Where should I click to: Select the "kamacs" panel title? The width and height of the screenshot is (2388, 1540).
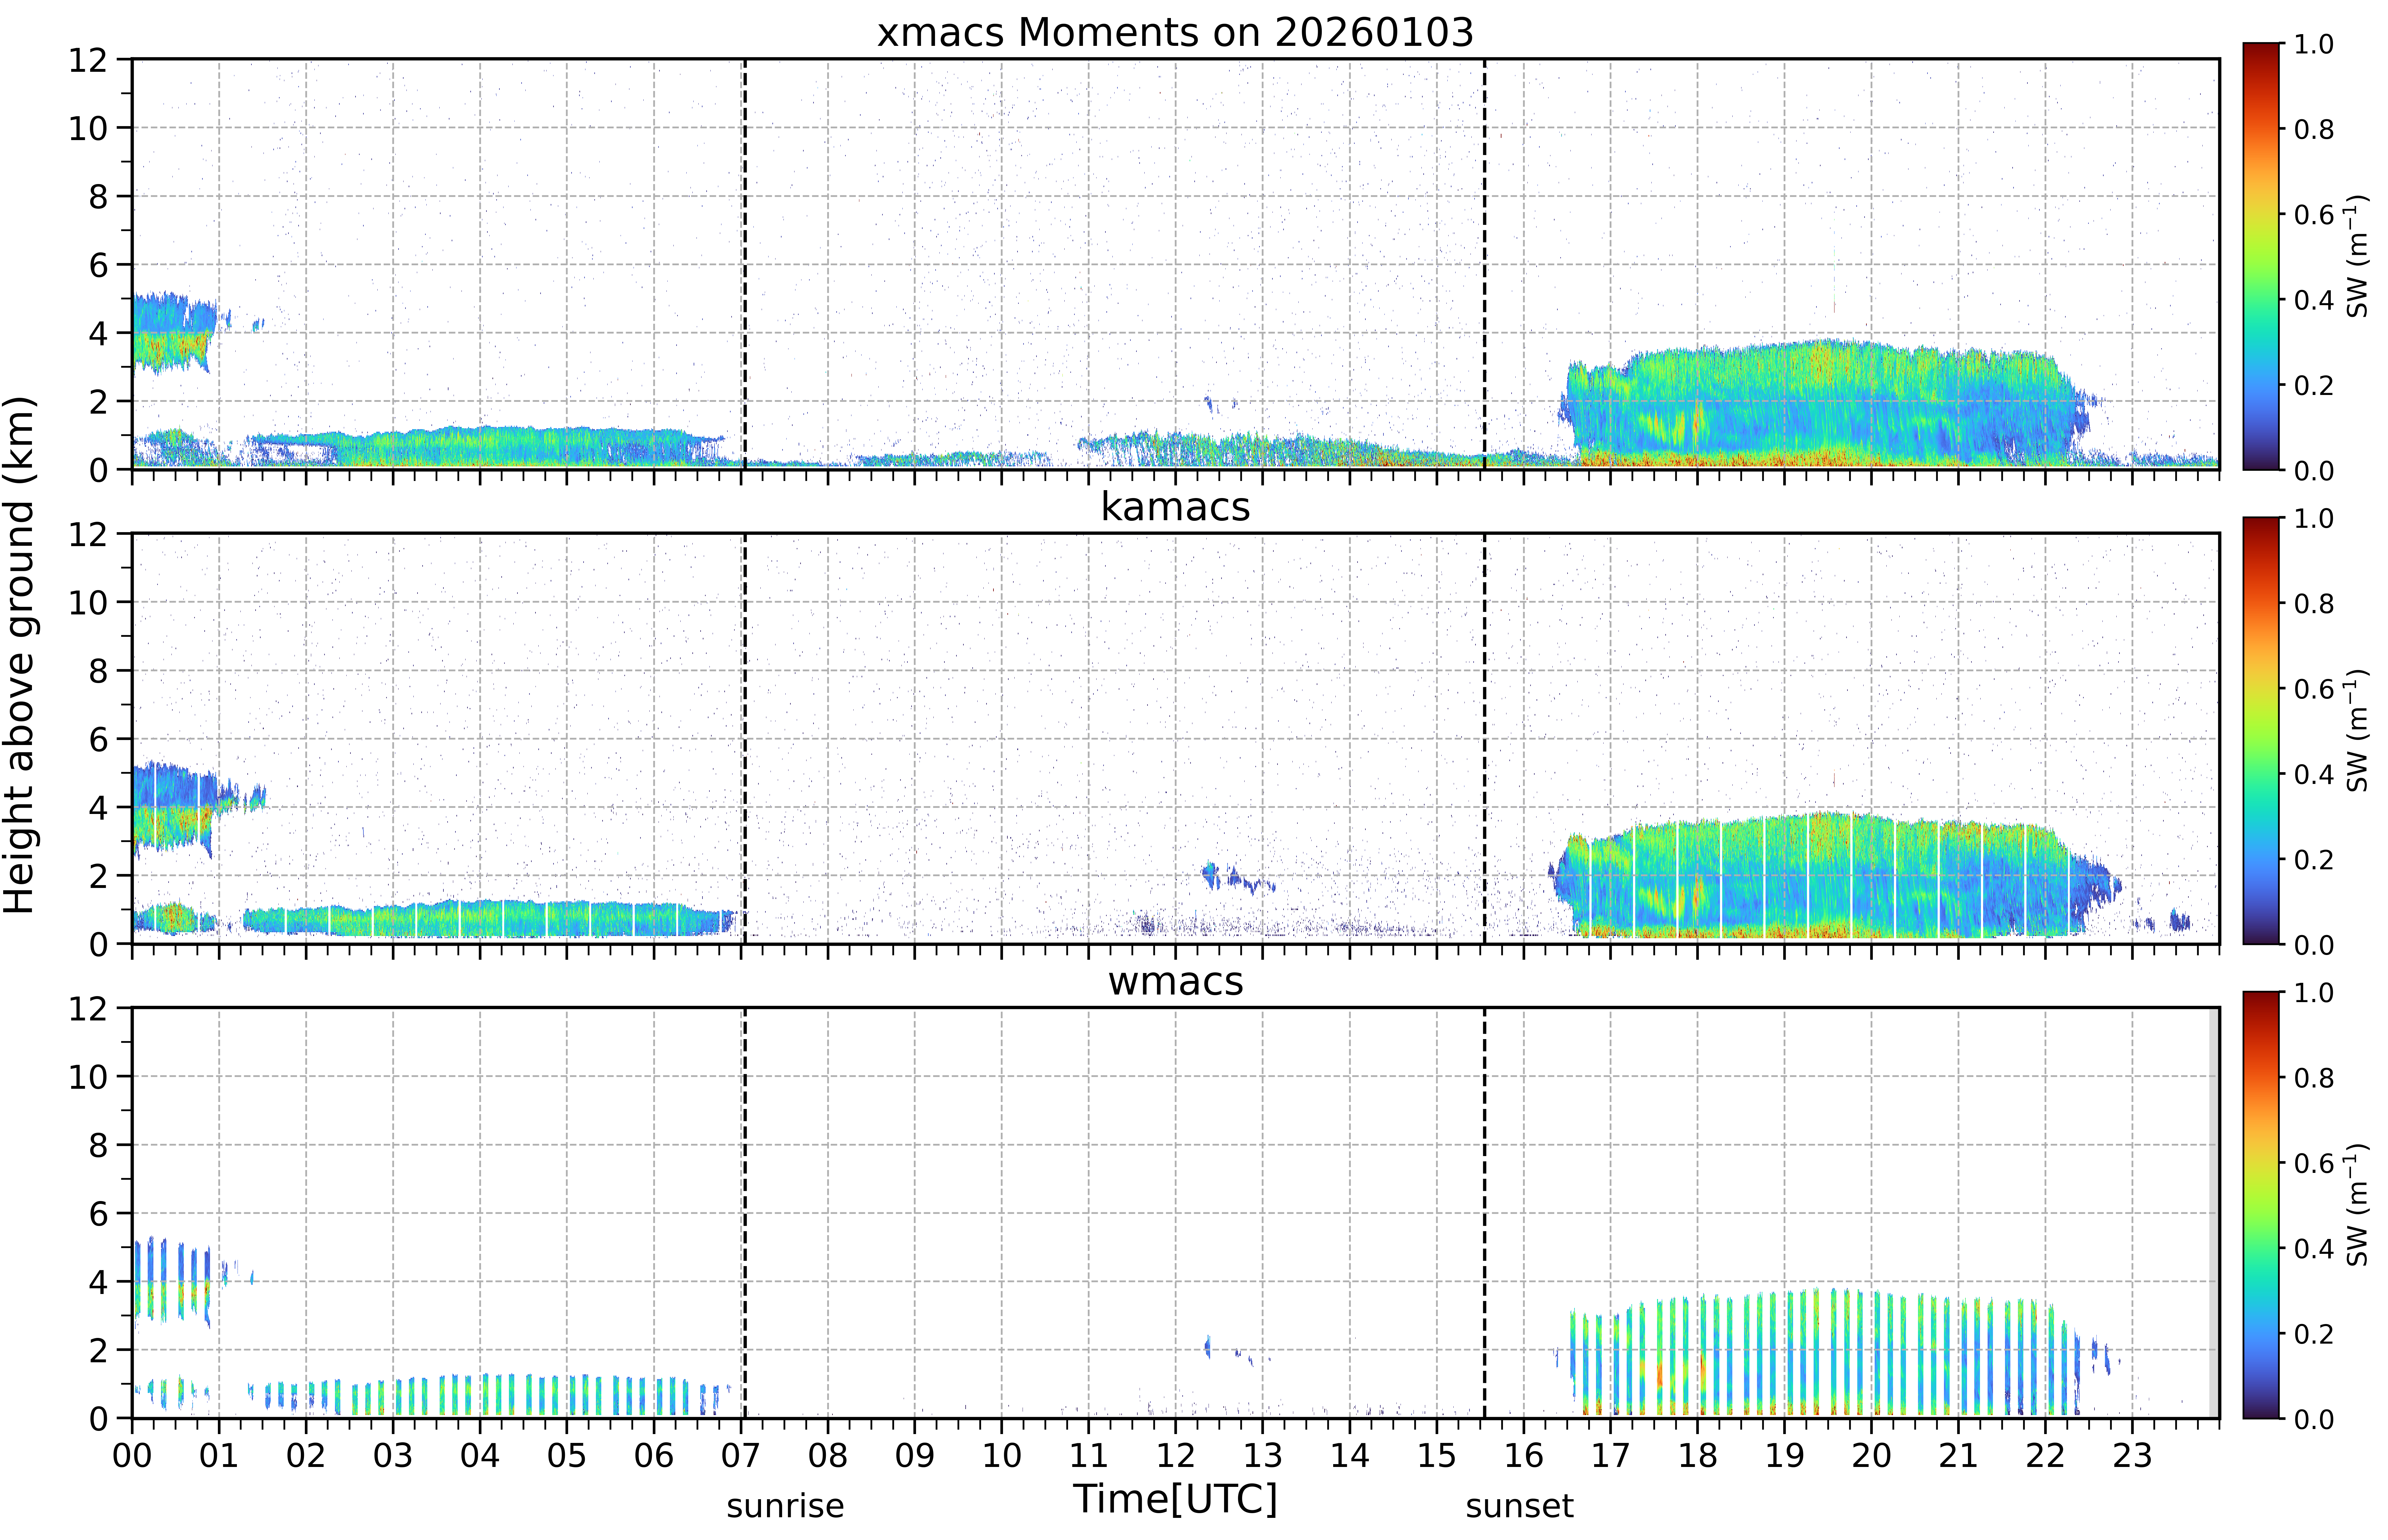pos(1175,507)
